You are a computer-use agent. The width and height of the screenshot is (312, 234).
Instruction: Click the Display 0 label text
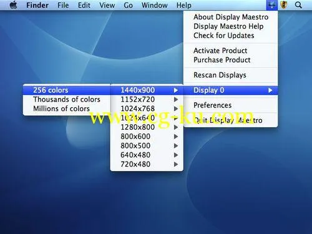point(209,90)
